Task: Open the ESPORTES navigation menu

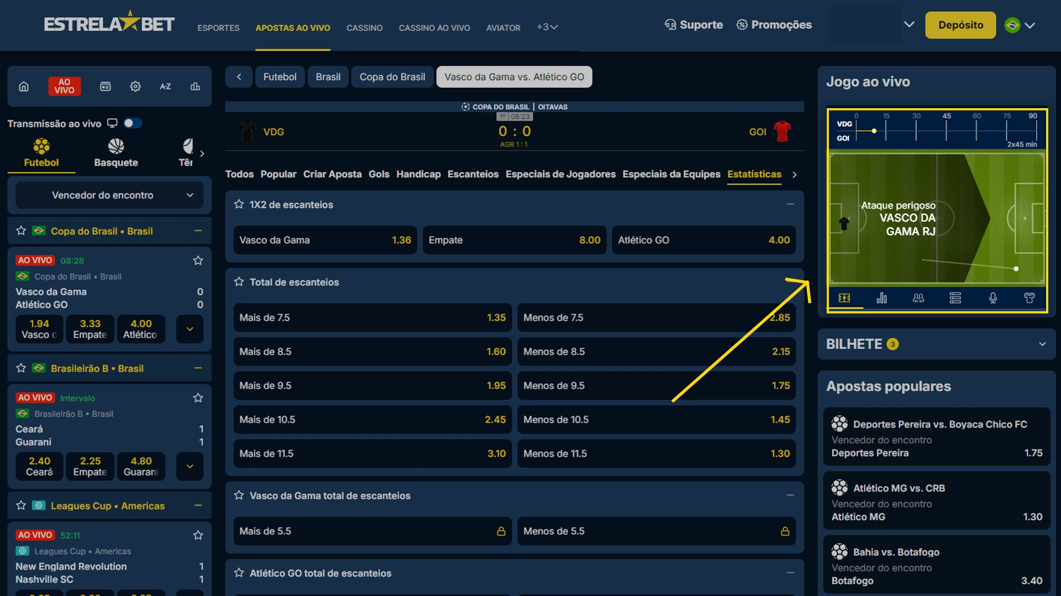Action: tap(218, 28)
